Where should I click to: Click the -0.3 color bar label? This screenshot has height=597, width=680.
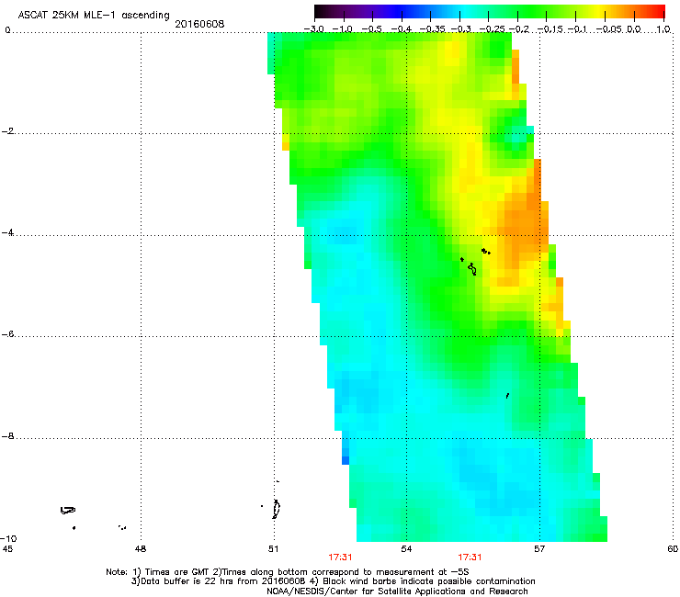pos(460,29)
